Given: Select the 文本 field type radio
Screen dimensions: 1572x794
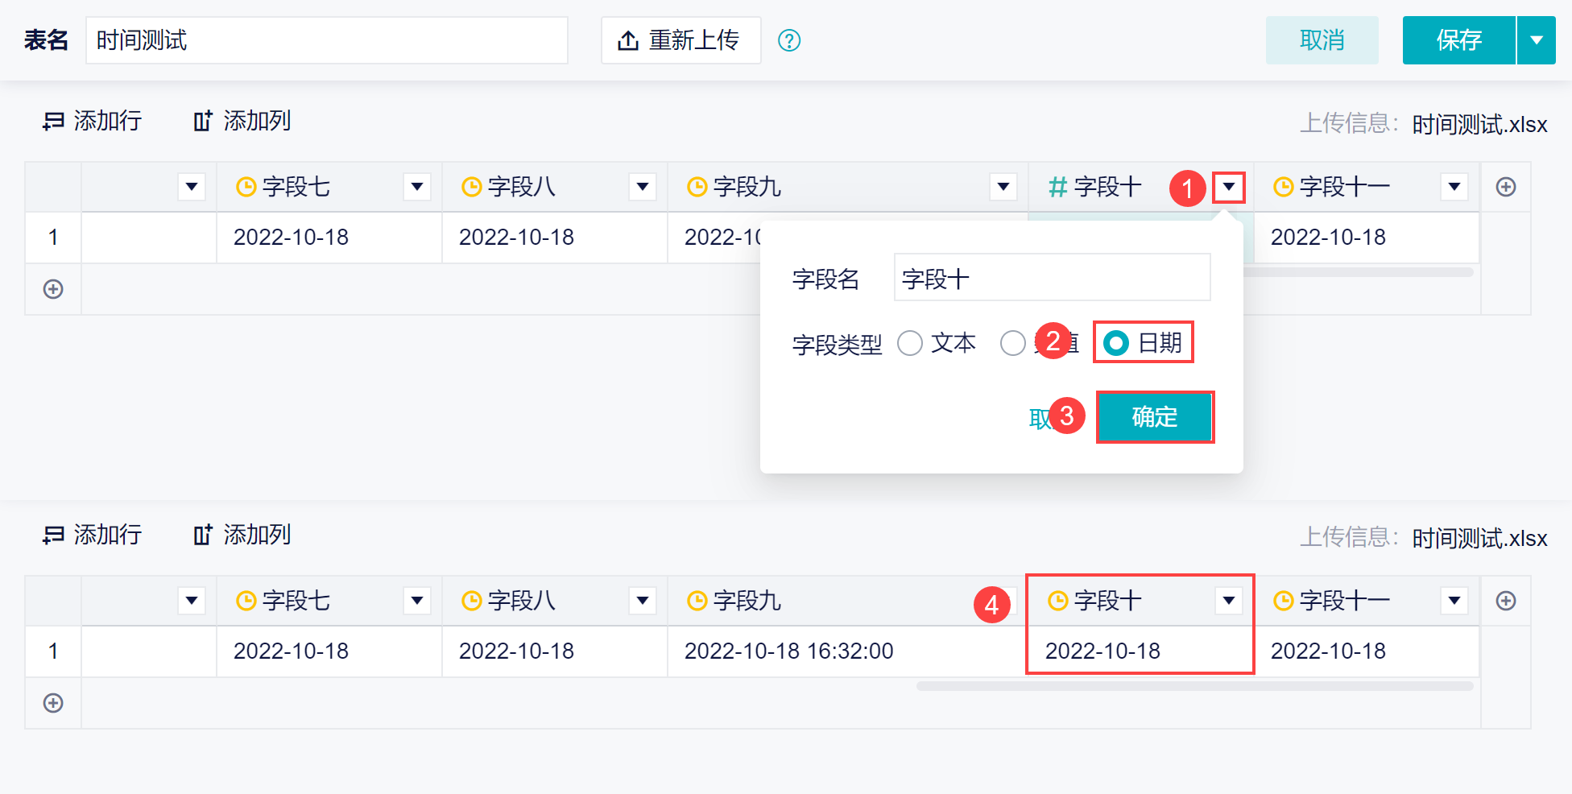Looking at the screenshot, I should click(910, 343).
